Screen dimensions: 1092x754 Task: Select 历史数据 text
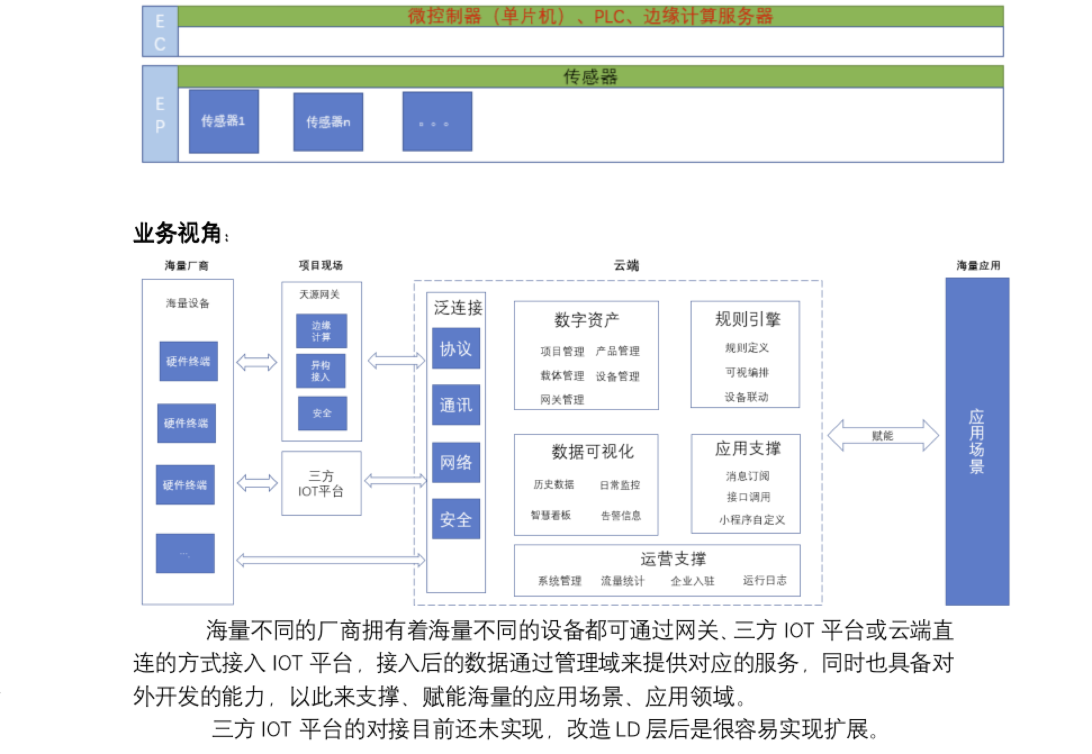click(x=554, y=484)
